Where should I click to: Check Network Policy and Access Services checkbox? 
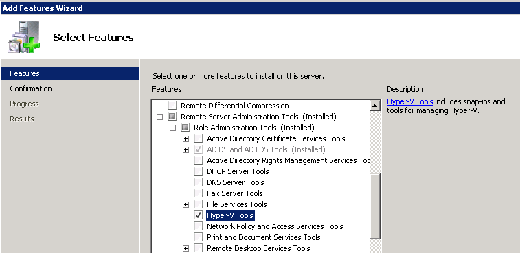(x=198, y=226)
